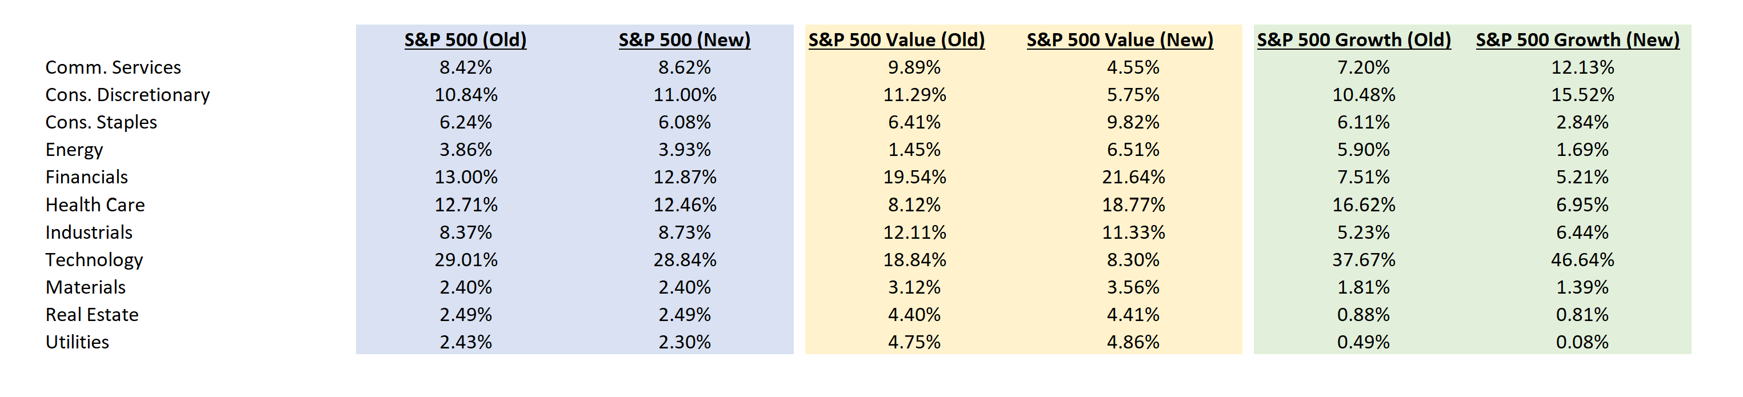1743x397 pixels.
Task: Click the Technology row label
Action: tap(94, 260)
